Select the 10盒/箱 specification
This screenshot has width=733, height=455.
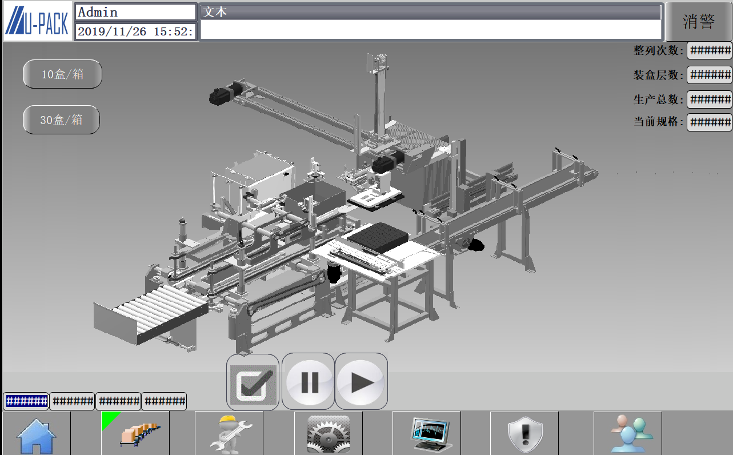62,74
